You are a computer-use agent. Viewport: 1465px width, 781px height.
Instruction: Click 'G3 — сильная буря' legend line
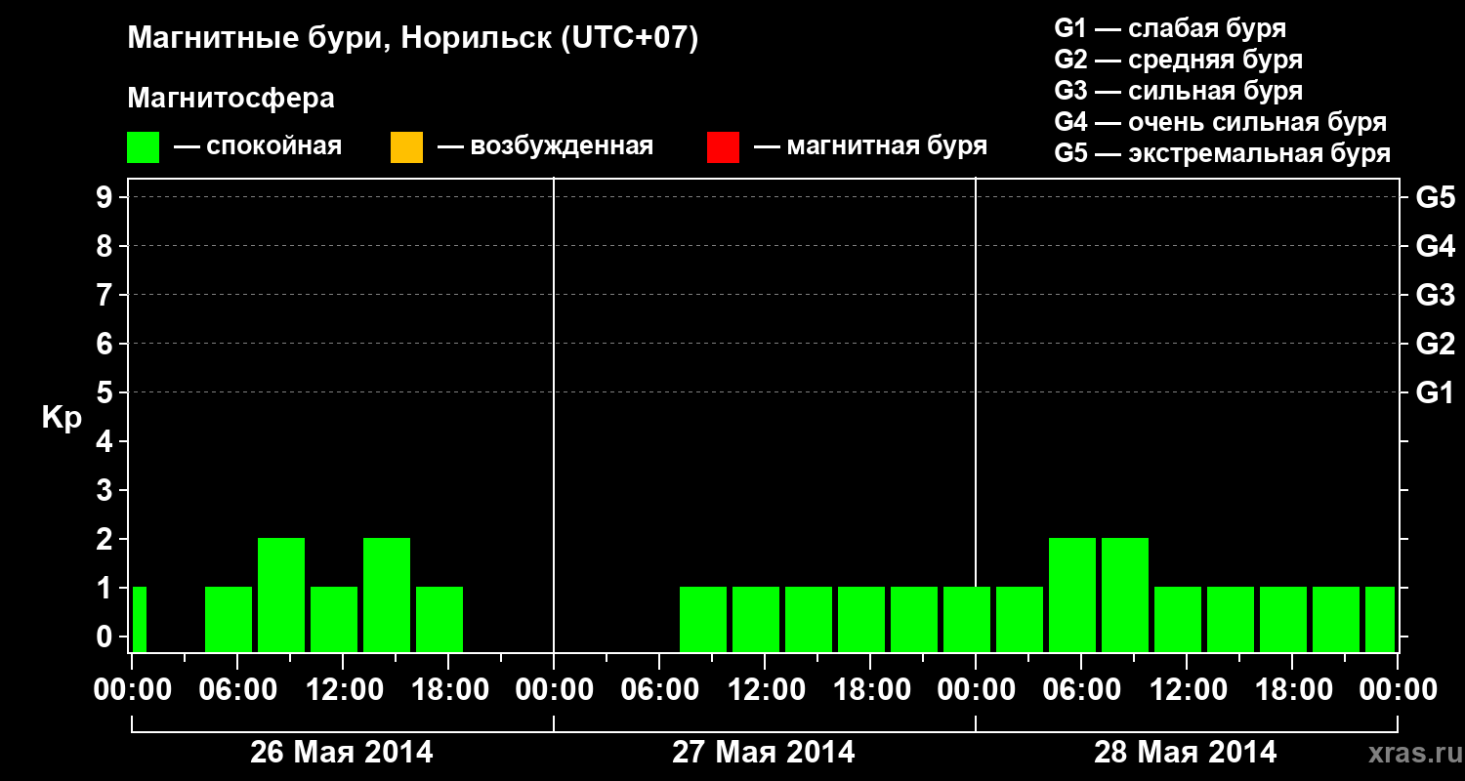1179,91
